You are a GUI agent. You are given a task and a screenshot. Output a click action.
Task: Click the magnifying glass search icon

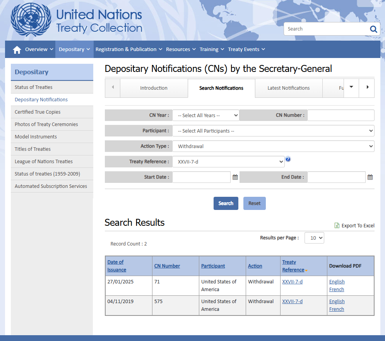tap(373, 29)
